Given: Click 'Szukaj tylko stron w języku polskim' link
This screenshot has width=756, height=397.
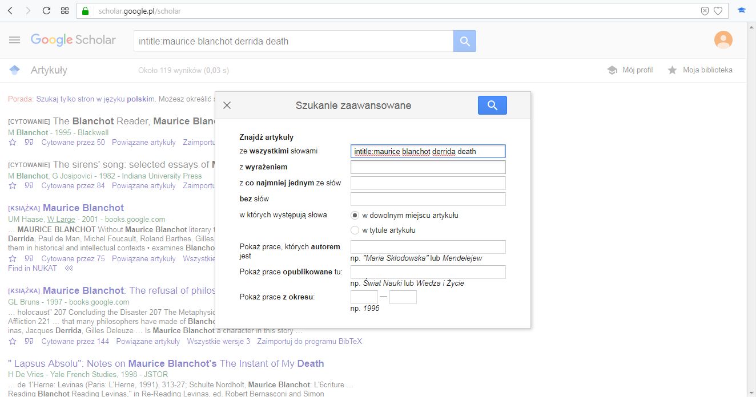Looking at the screenshot, I should coord(95,99).
